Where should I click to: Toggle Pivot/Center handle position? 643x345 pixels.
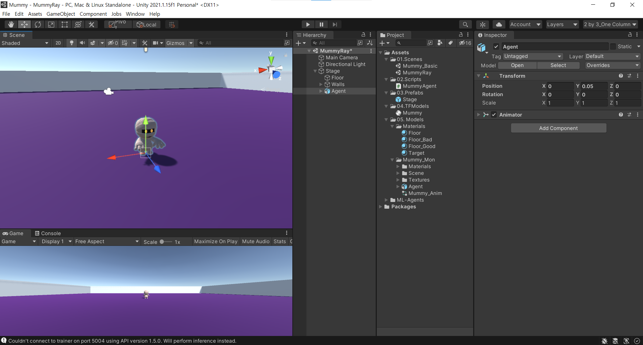[118, 24]
